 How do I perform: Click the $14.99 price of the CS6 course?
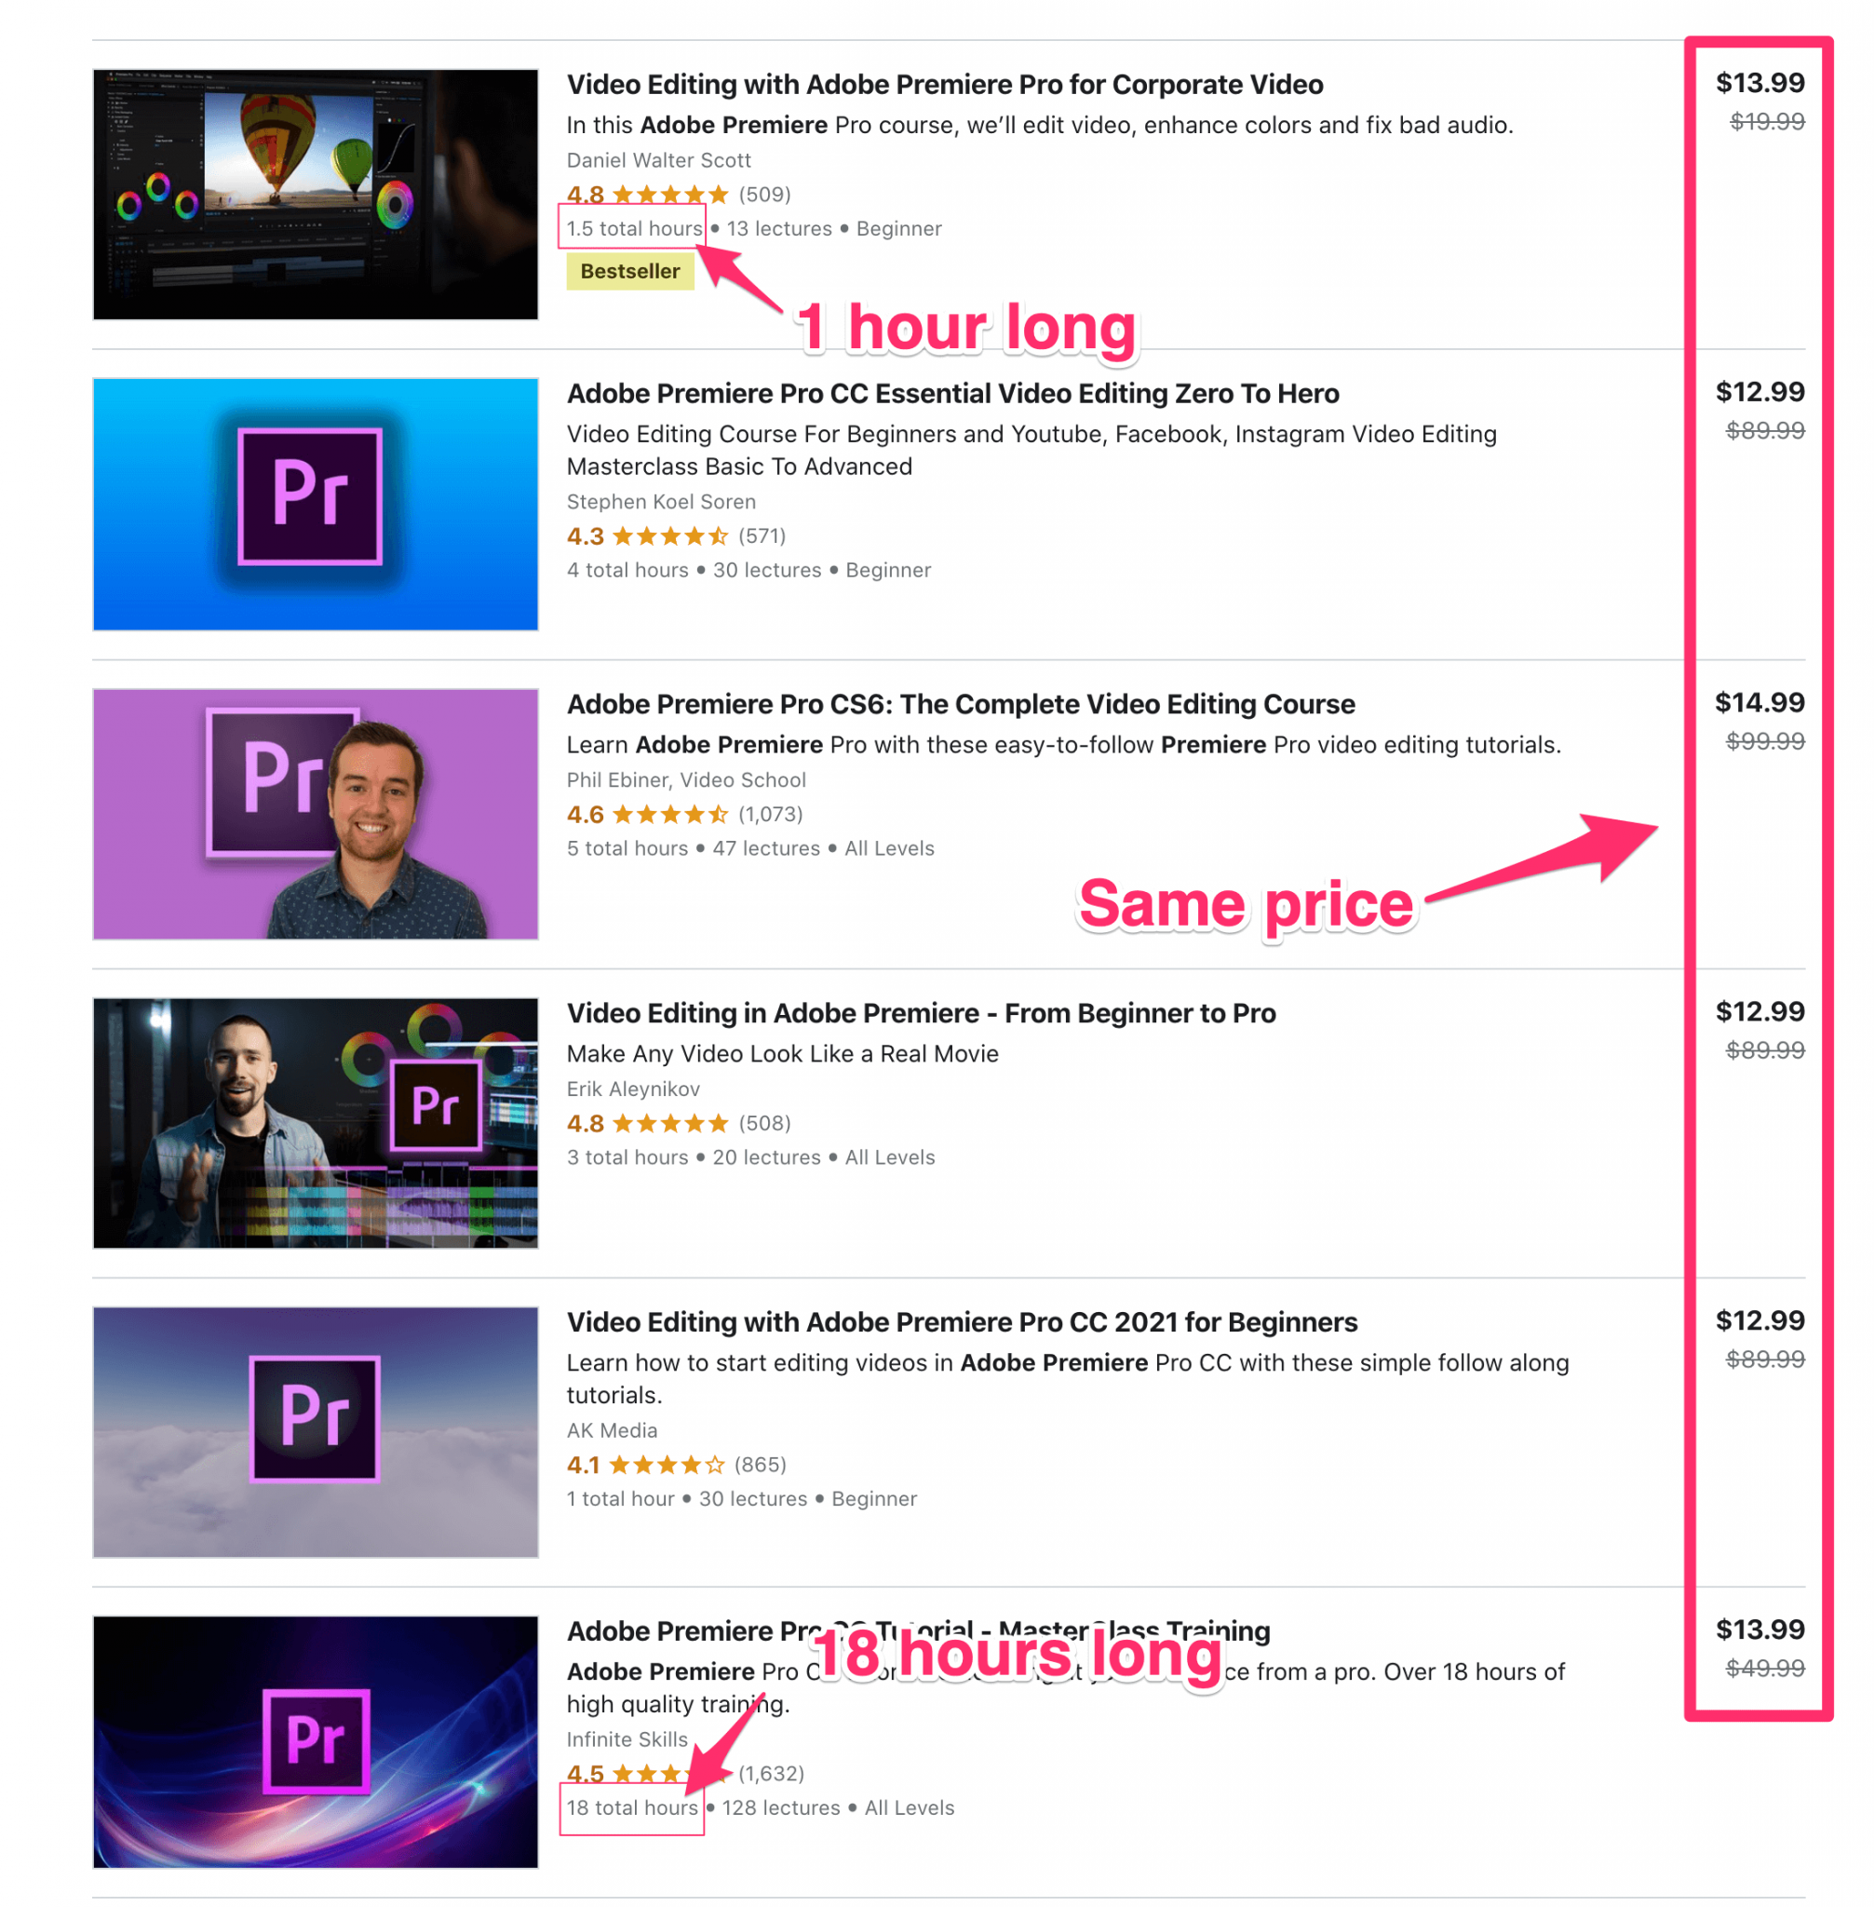pyautogui.click(x=1758, y=701)
